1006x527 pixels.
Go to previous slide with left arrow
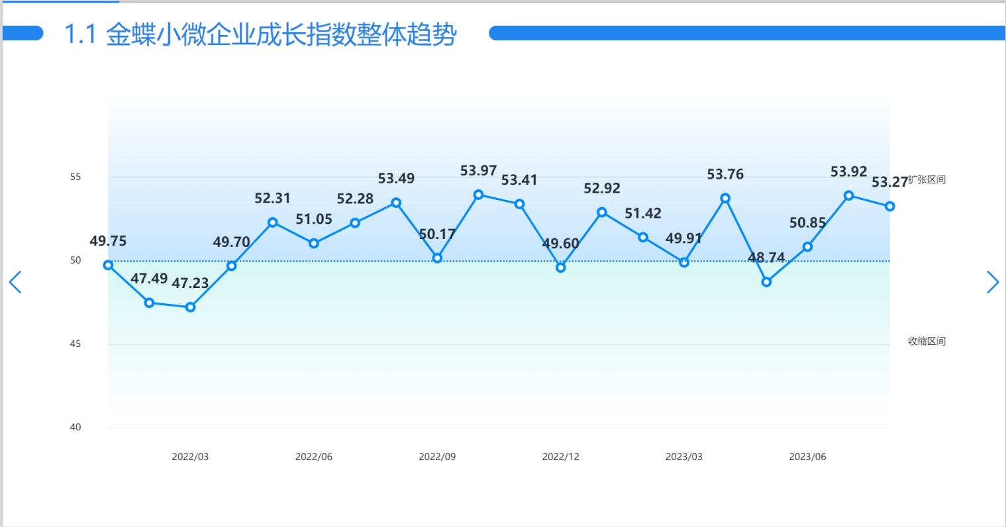coord(15,282)
